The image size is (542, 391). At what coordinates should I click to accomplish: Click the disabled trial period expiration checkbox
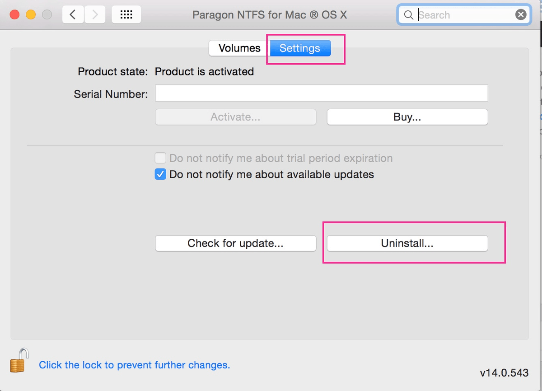[160, 158]
